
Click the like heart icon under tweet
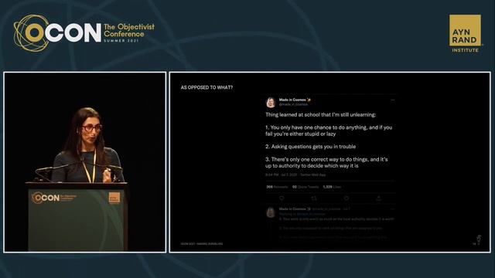point(346,198)
